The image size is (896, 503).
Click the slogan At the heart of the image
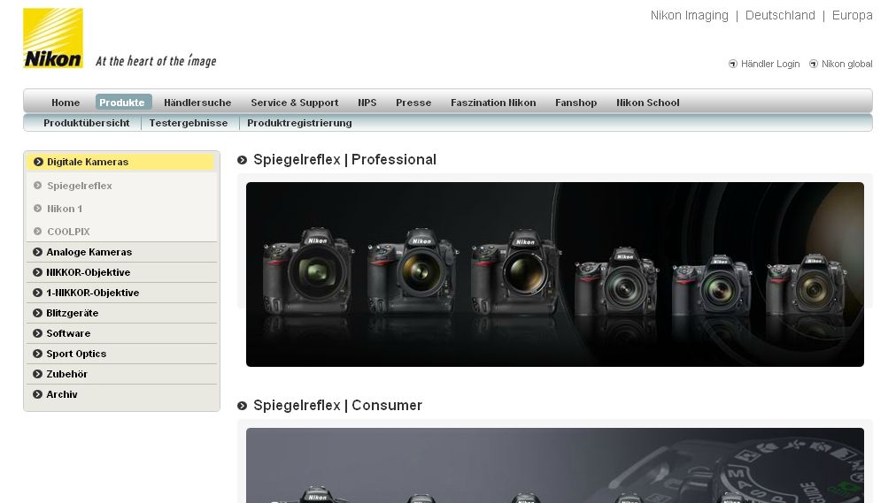click(x=156, y=61)
